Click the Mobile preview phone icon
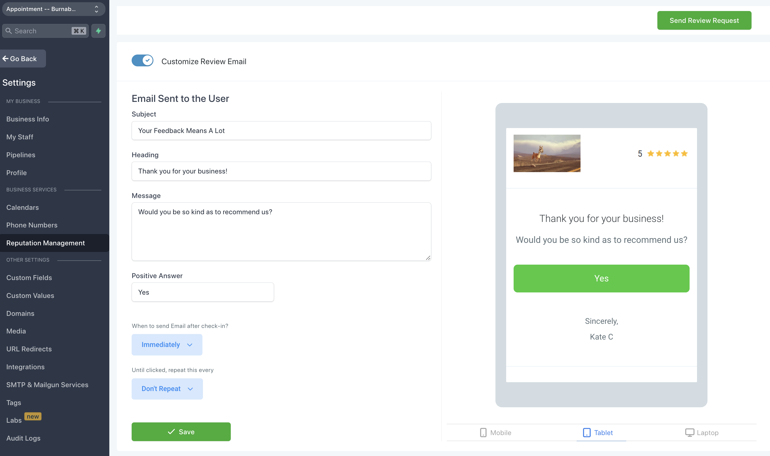 coord(483,432)
